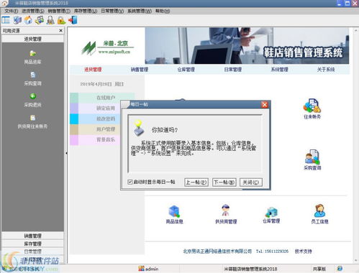Close the 每日一帖 dialog with X
The height and width of the screenshot is (273, 359).
click(265, 105)
